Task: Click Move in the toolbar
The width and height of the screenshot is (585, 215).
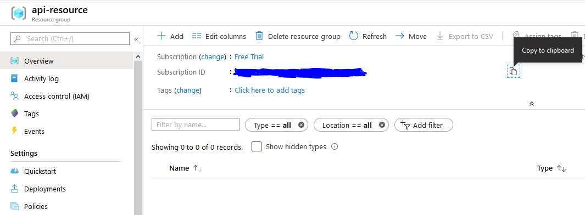Action: tap(411, 36)
